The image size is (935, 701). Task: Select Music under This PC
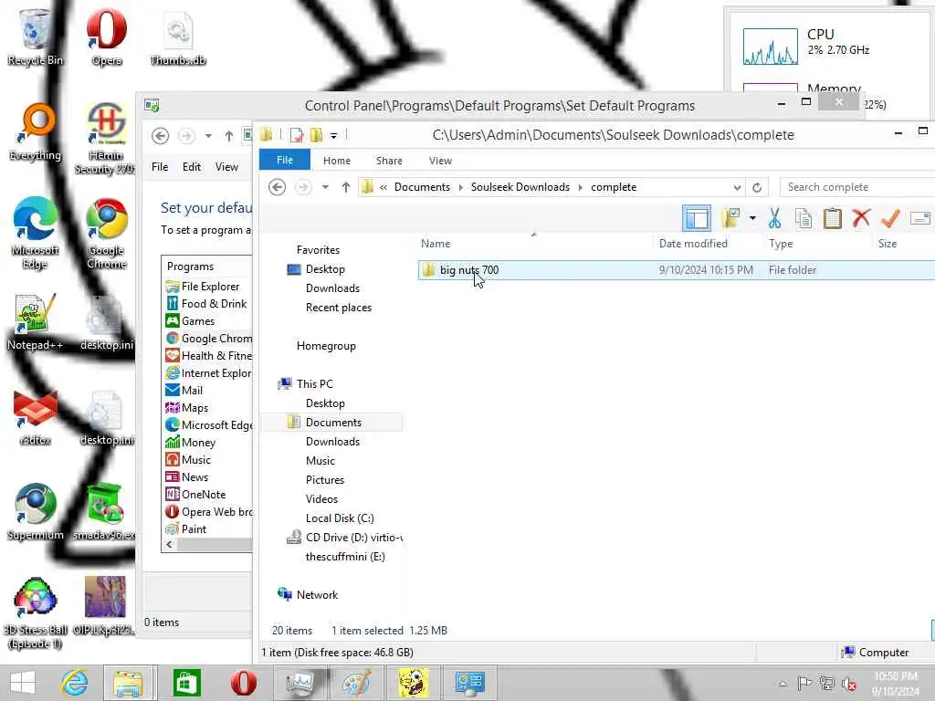320,460
